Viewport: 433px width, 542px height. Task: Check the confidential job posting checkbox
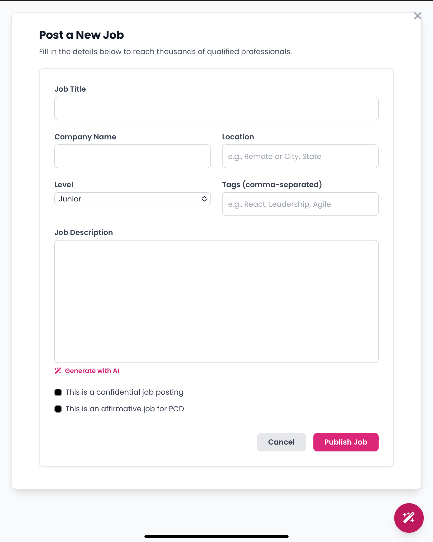[58, 392]
